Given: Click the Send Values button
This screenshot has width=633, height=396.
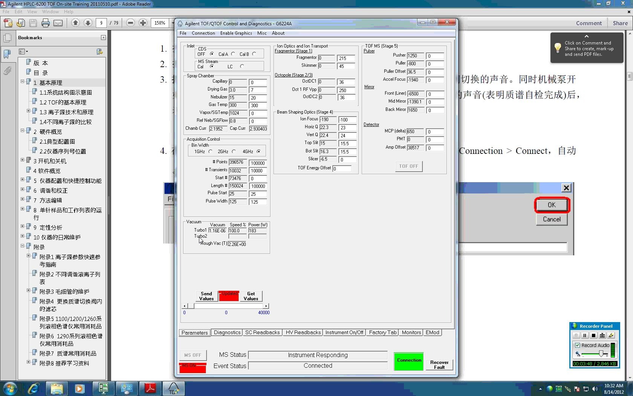Looking at the screenshot, I should [x=206, y=296].
